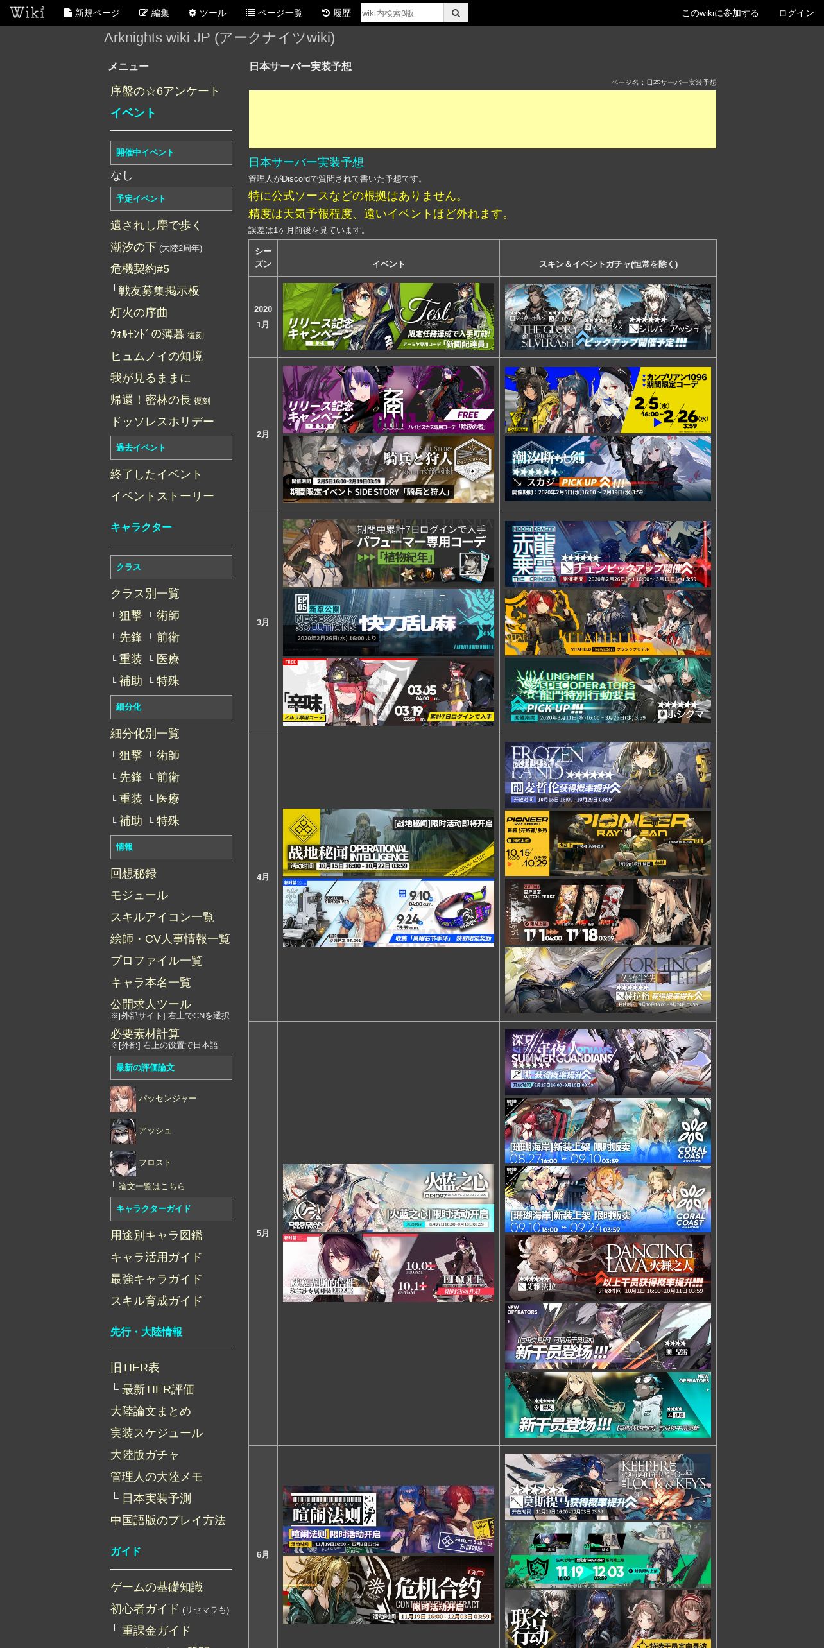Click フロスト character portrait icon
The image size is (824, 1648).
[x=123, y=1163]
